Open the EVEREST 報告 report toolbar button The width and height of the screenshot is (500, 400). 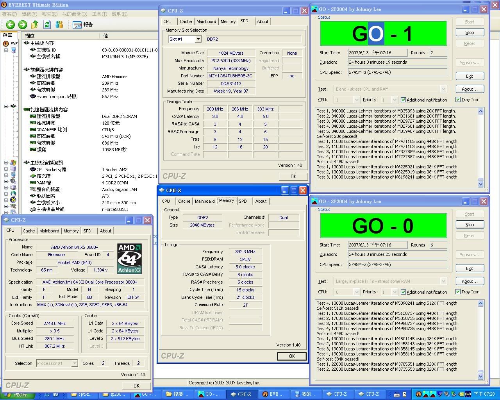point(83,25)
